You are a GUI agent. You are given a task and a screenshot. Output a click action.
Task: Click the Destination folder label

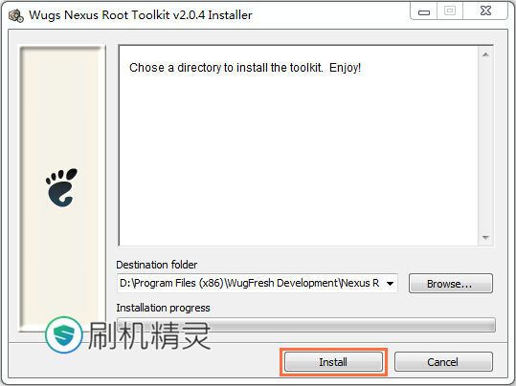157,265
